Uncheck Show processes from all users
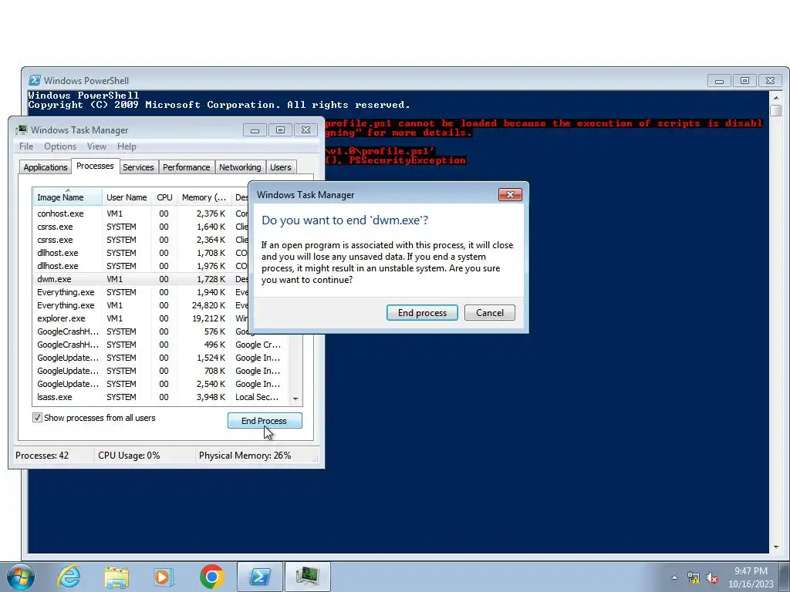This screenshot has height=592, width=790. [x=37, y=417]
